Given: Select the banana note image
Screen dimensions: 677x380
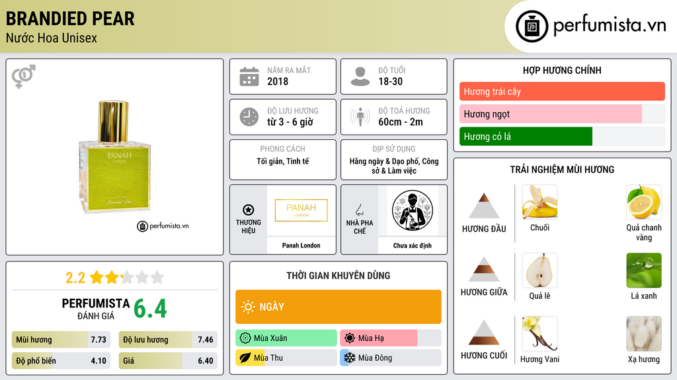Looking at the screenshot, I should click(x=539, y=202).
